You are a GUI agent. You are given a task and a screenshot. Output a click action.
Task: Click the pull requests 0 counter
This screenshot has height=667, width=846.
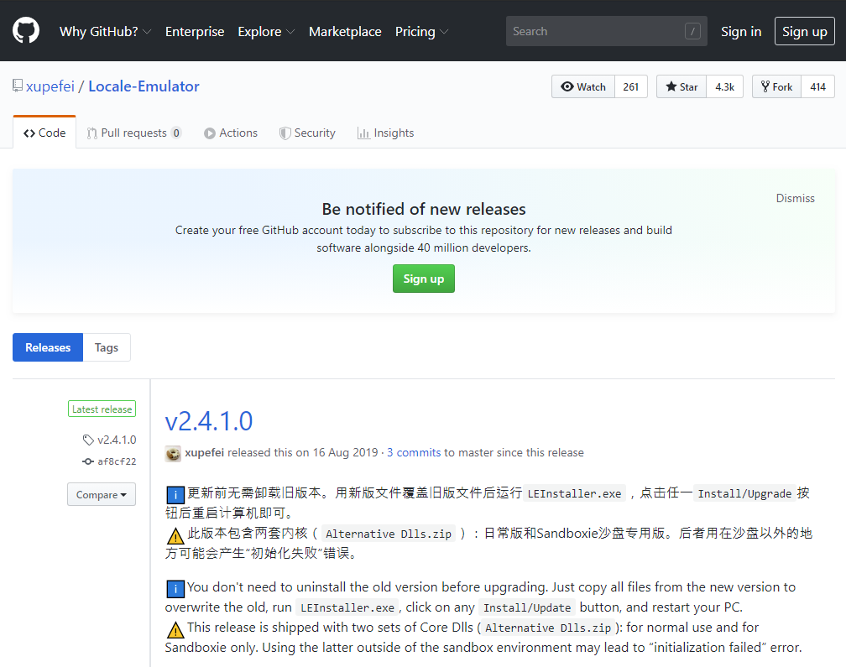pyautogui.click(x=176, y=133)
